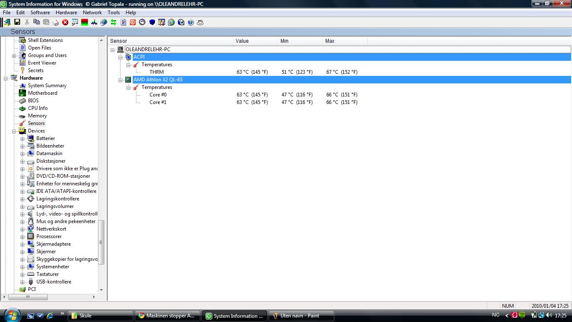Click the orange power toolbar icon
572x322 pixels.
click(x=133, y=22)
